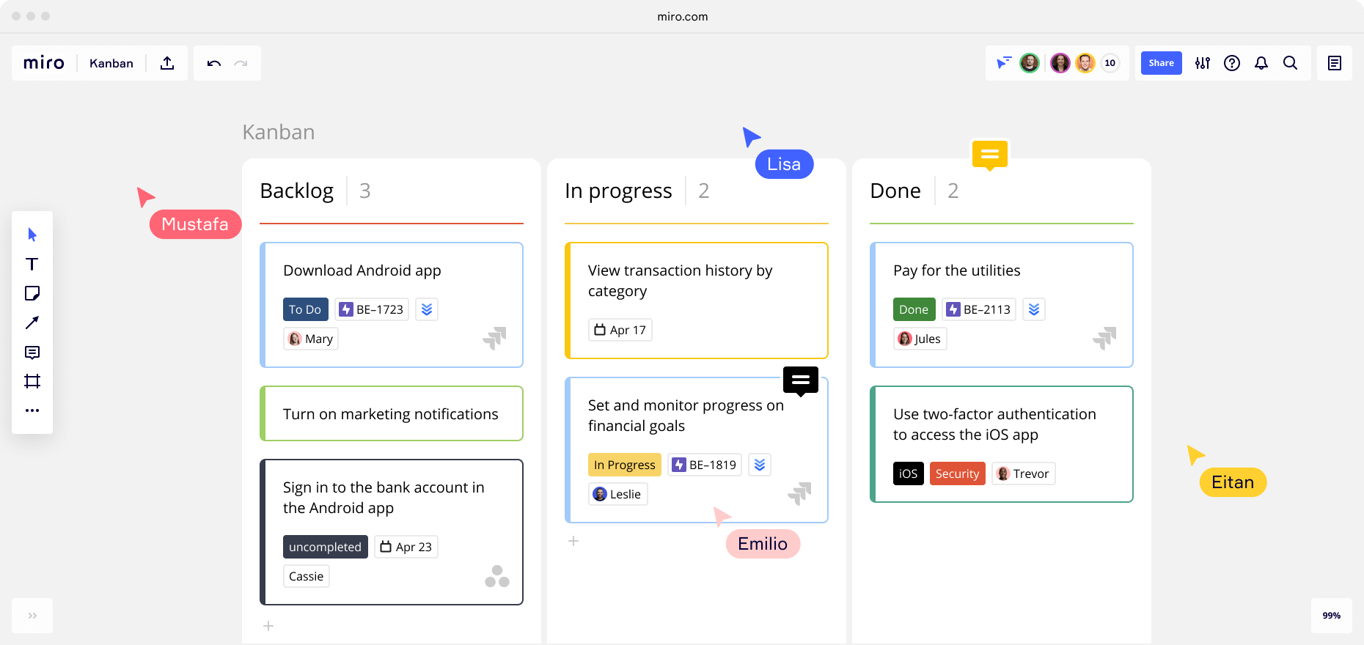Undo the last action
This screenshot has height=645, width=1364.
[214, 63]
